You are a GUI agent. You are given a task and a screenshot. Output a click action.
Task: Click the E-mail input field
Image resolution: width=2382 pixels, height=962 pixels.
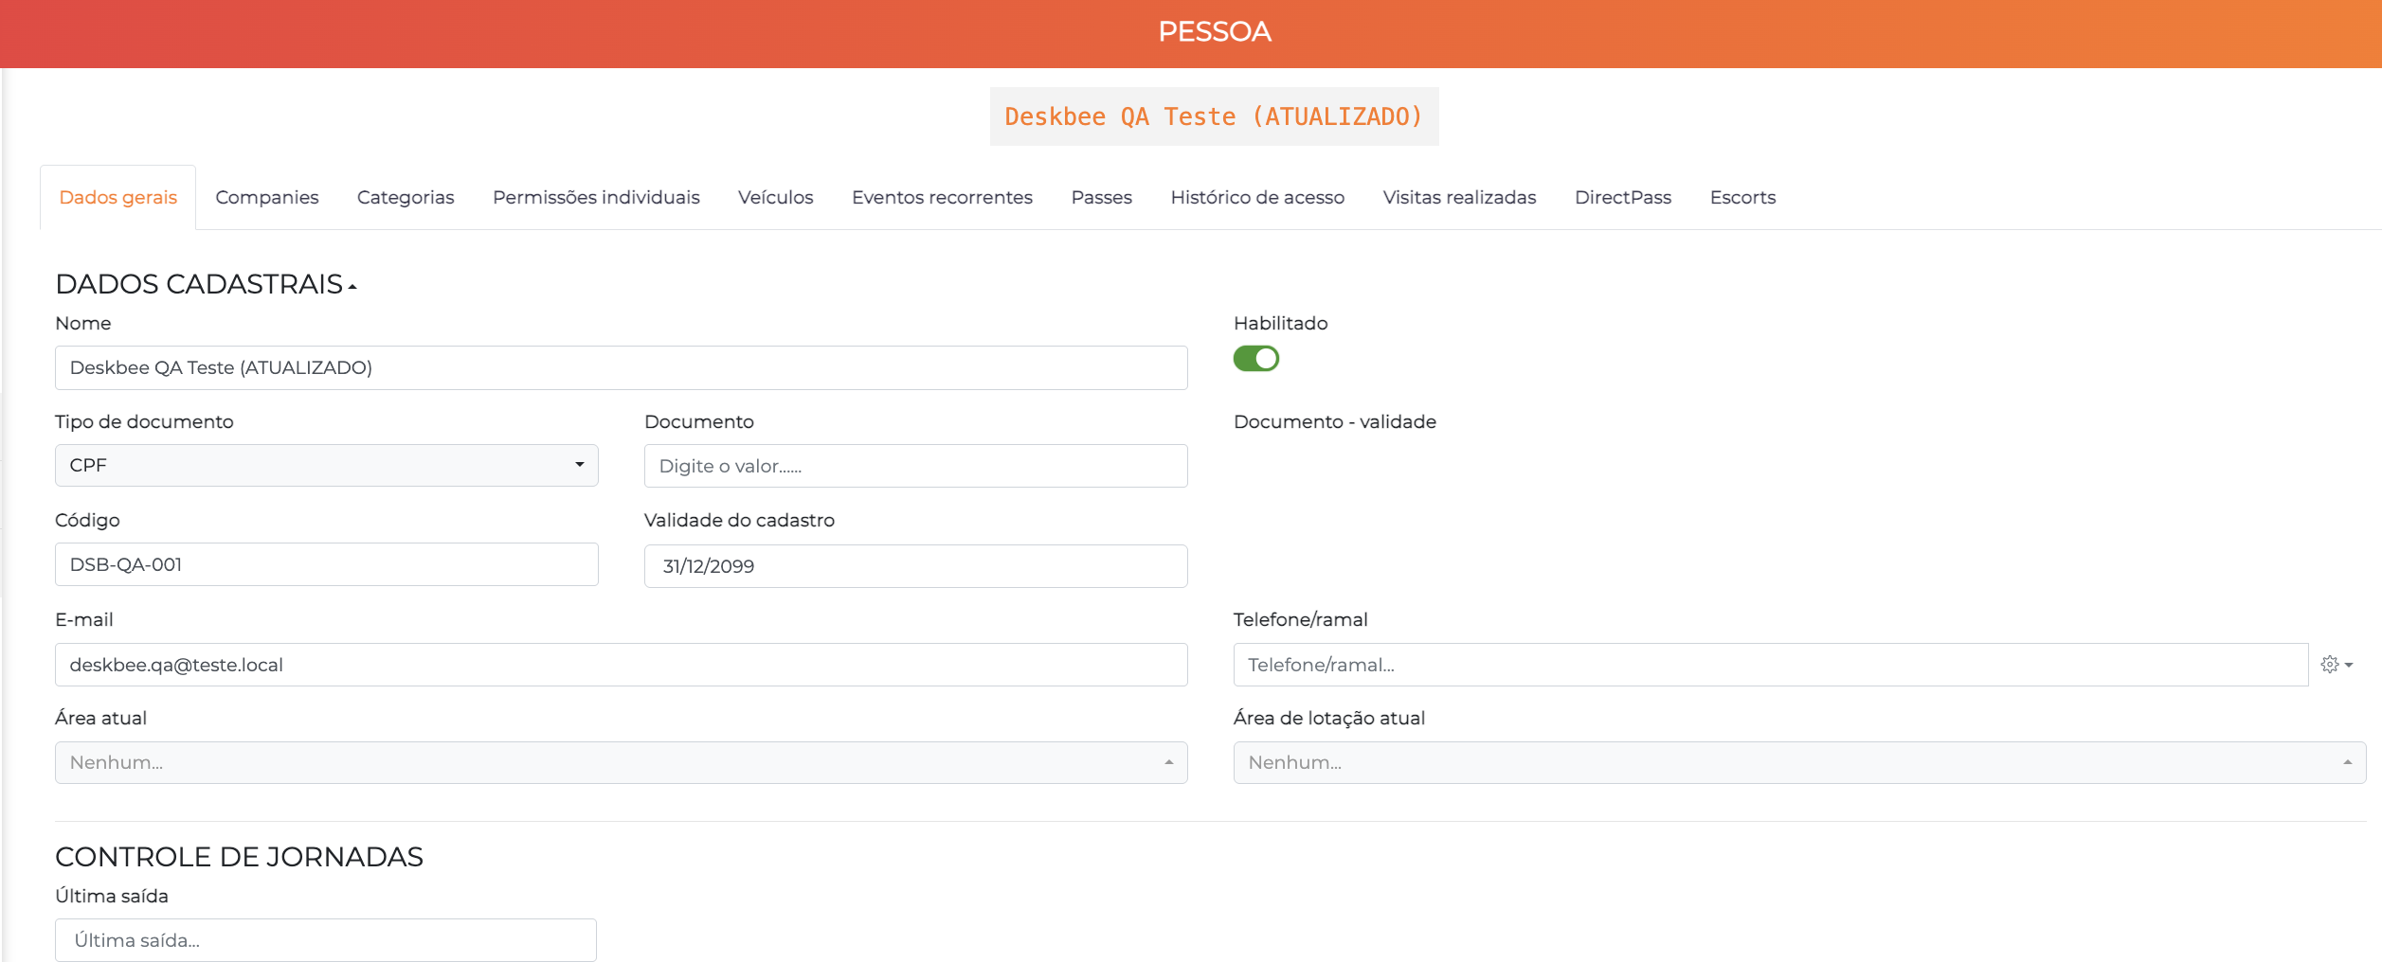point(622,665)
